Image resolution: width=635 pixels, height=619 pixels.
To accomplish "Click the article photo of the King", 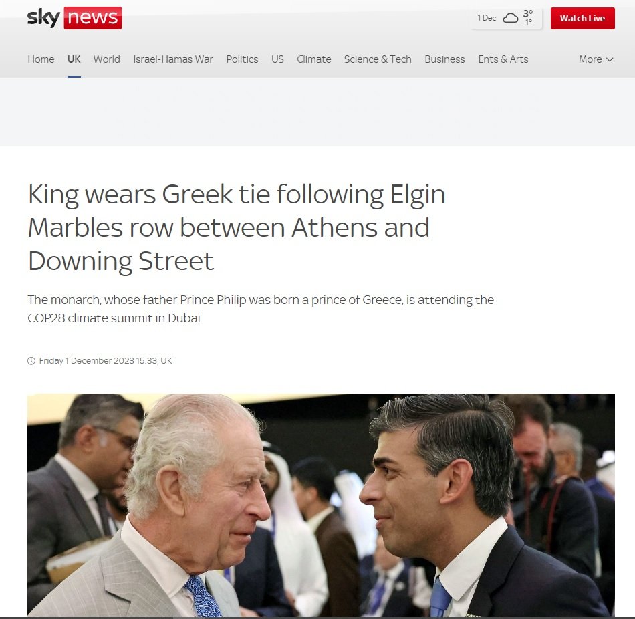I will pyautogui.click(x=321, y=505).
